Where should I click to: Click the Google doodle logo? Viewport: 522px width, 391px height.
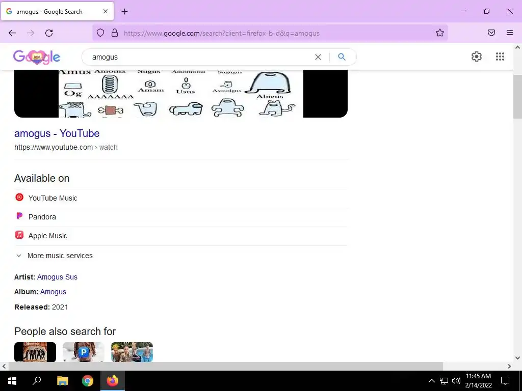point(37,57)
